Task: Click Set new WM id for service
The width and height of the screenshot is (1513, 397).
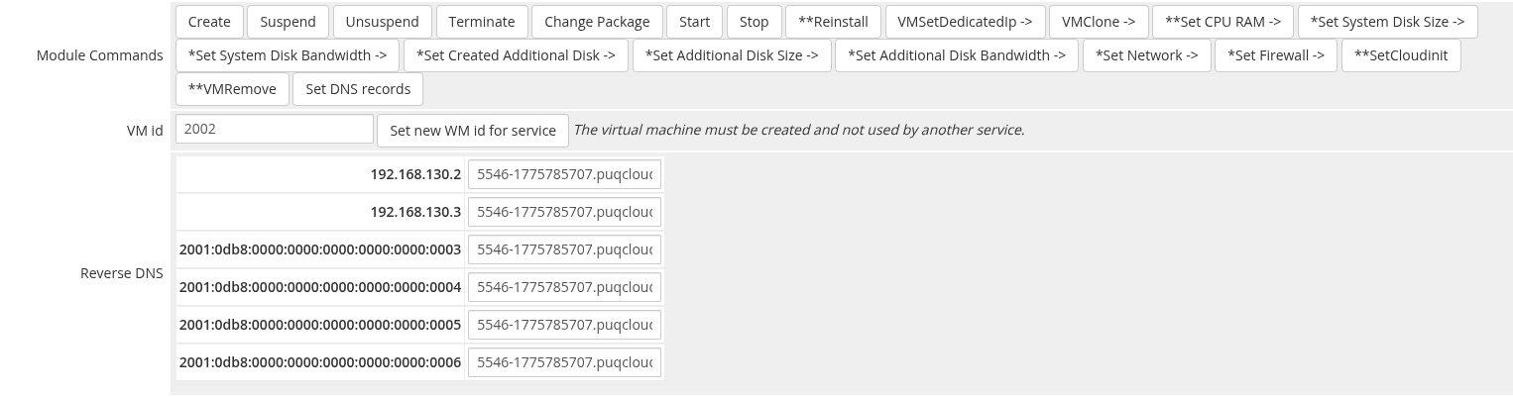Action: click(473, 131)
